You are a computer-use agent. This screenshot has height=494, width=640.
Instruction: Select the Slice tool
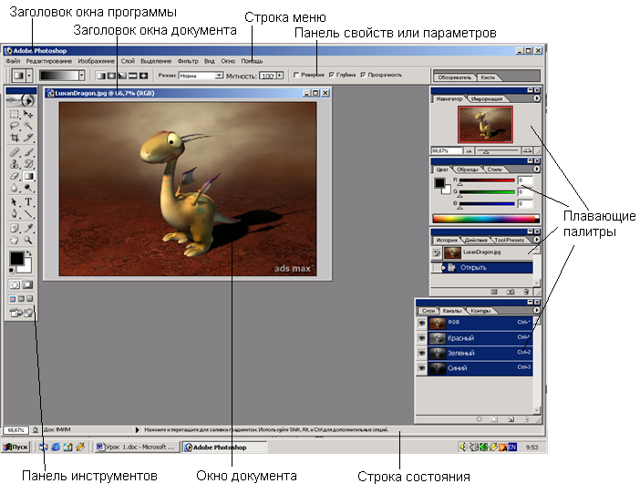point(28,138)
